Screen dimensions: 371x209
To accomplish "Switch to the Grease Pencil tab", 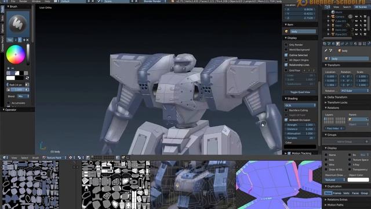I will coord(2,44).
